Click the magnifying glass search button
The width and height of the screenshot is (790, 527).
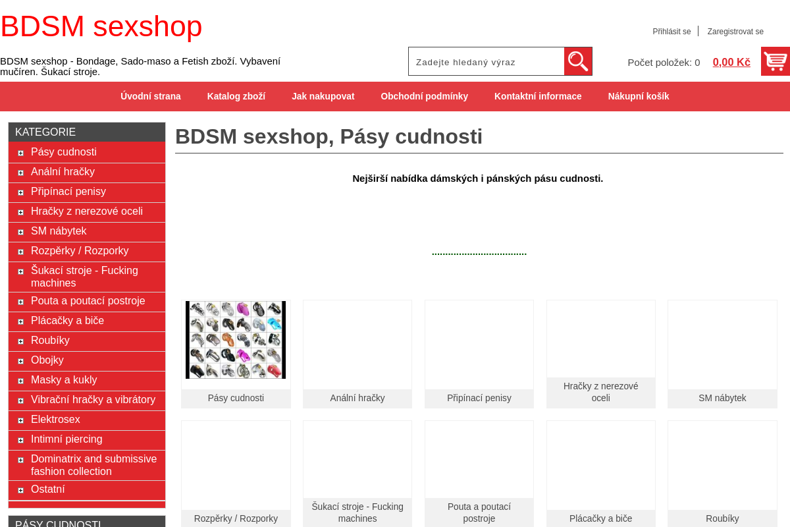pos(578,61)
